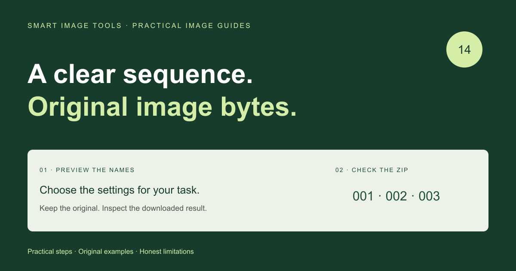The width and height of the screenshot is (516, 271).
Task: Click the footer line 'Practical steps · Original examples · Honest limitations'
Action: pyautogui.click(x=111, y=252)
